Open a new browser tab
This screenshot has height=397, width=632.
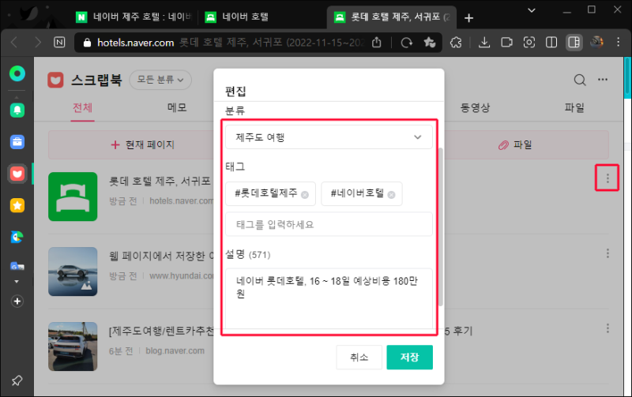pyautogui.click(x=468, y=17)
